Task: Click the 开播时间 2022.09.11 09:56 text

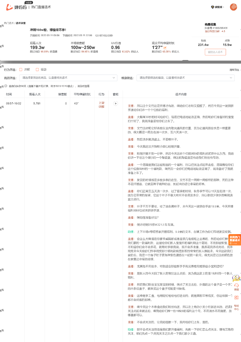Action: pos(45,35)
